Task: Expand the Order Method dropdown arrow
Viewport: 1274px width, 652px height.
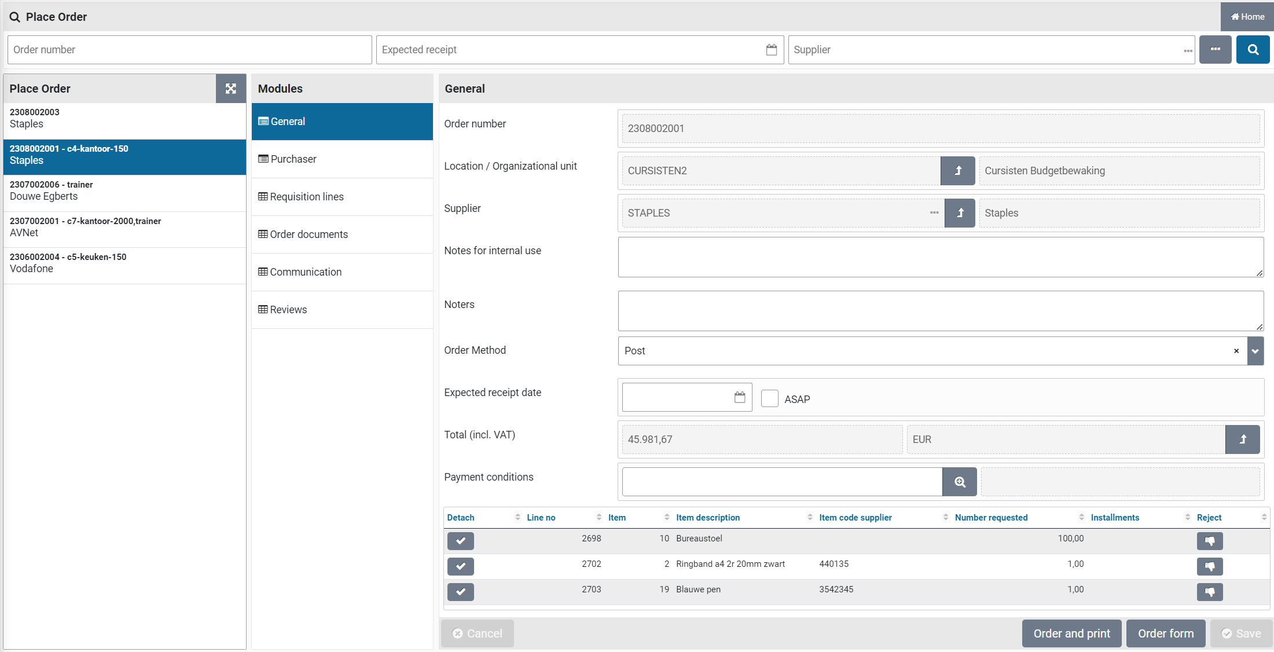Action: (1255, 351)
